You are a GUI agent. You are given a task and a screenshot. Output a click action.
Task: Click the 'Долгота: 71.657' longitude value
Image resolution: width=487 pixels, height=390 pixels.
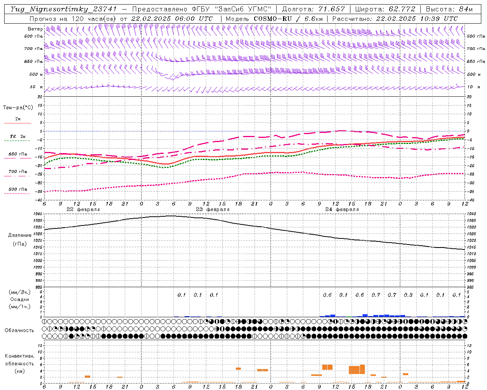pos(314,9)
